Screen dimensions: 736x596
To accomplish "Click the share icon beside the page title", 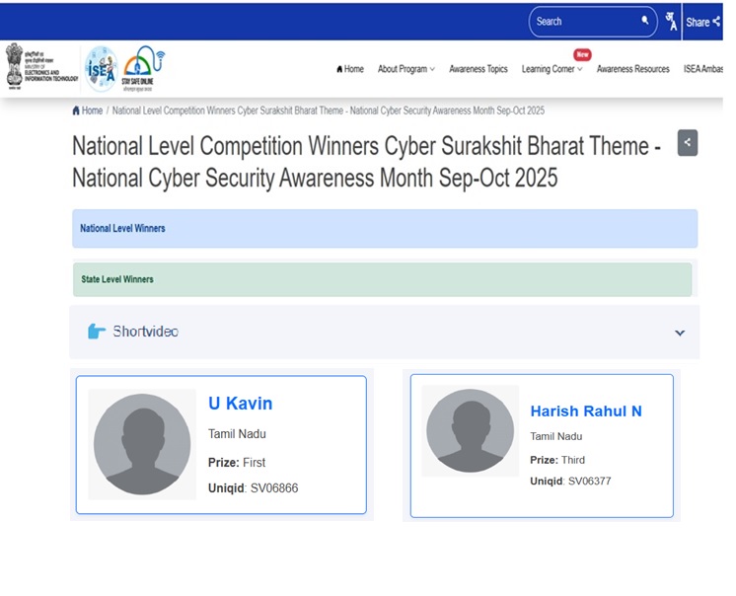I will [x=688, y=142].
